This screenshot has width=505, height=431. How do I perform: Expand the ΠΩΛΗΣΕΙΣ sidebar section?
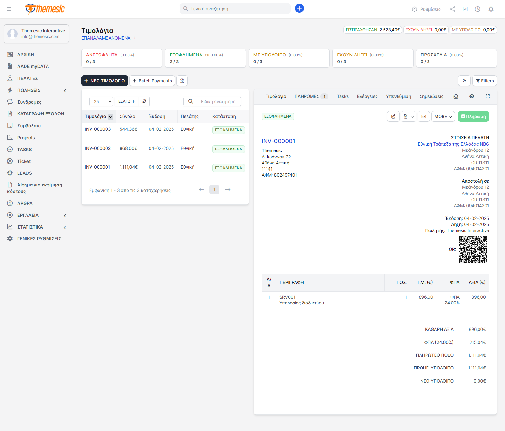pyautogui.click(x=37, y=90)
